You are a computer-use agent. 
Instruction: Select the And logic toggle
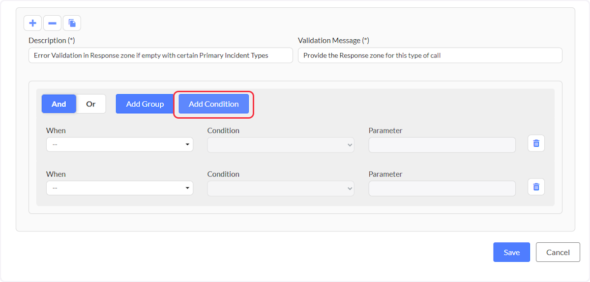pos(59,104)
